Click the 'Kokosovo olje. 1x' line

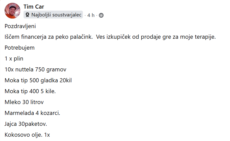pos(27,135)
